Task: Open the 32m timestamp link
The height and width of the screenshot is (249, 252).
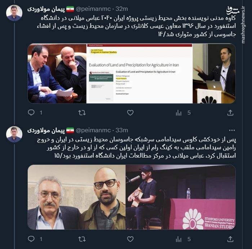Action: tap(121, 9)
